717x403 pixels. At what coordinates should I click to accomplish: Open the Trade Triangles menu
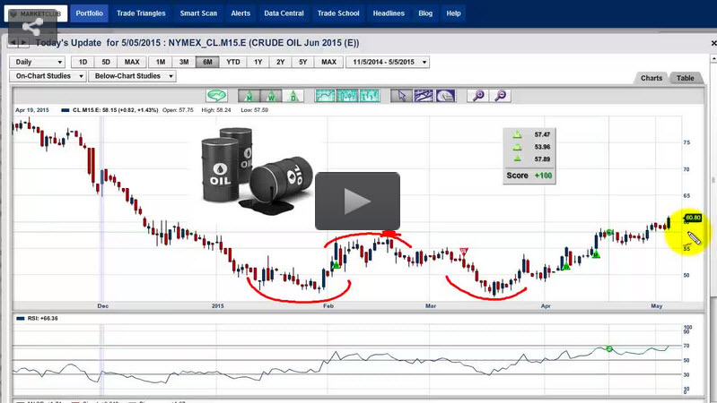(141, 13)
